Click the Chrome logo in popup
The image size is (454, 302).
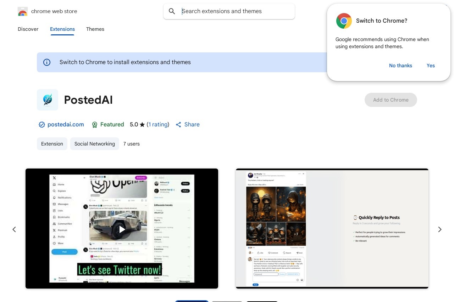pyautogui.click(x=344, y=21)
